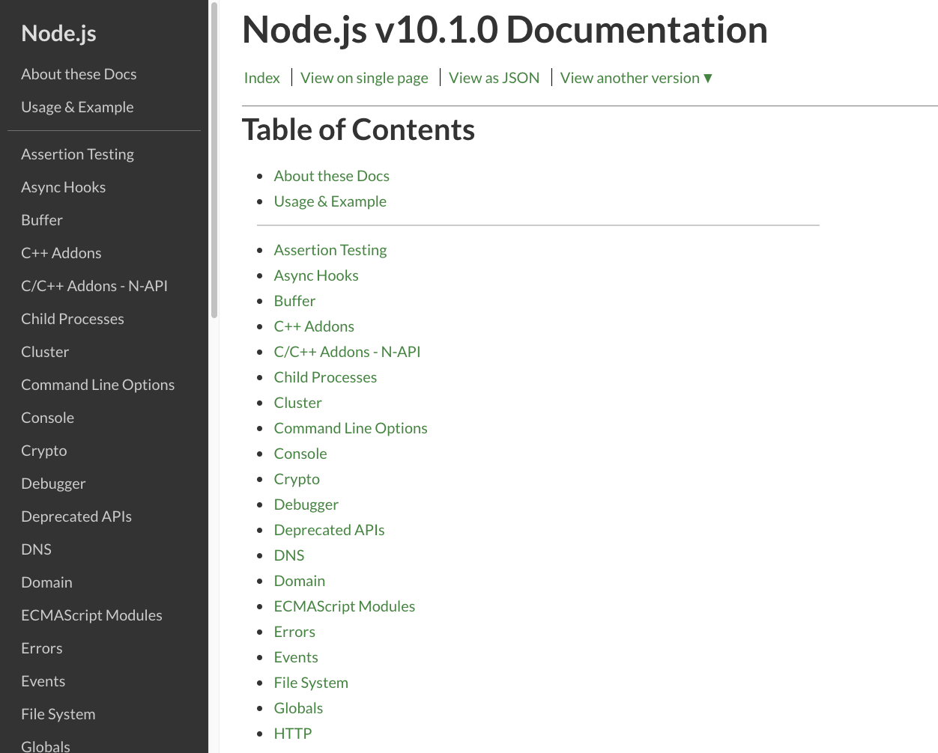The width and height of the screenshot is (938, 753).
Task: Select Console in the sidebar
Action: coord(47,418)
